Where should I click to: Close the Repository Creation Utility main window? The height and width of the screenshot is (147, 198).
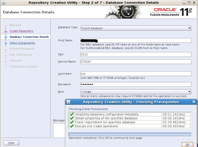pyautogui.click(x=194, y=2)
